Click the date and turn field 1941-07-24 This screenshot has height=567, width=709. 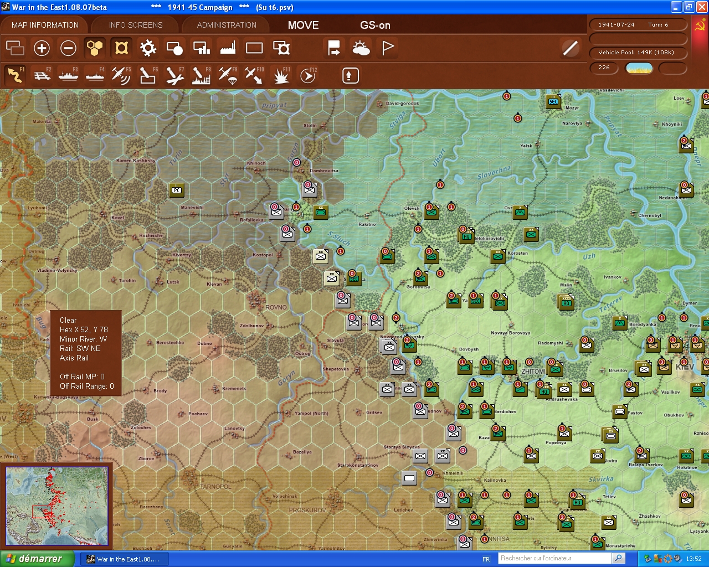[638, 25]
